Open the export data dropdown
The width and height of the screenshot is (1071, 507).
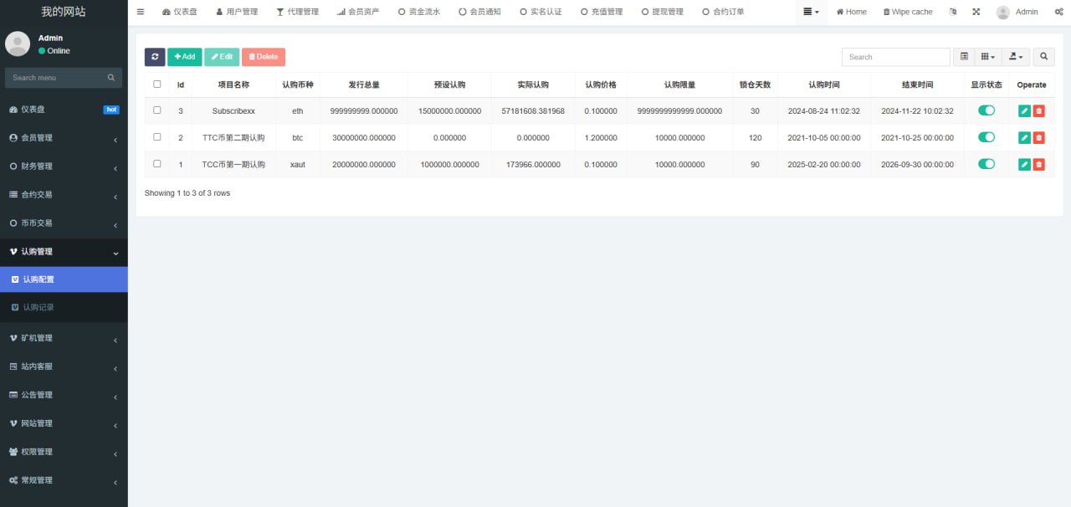1016,57
